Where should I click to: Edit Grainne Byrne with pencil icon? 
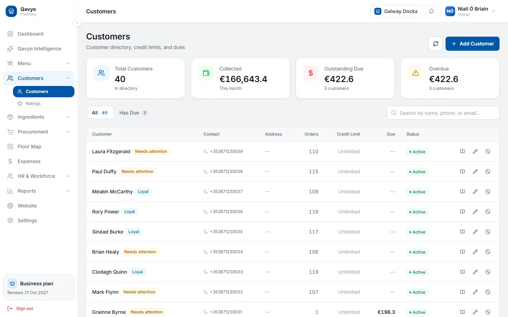475,312
